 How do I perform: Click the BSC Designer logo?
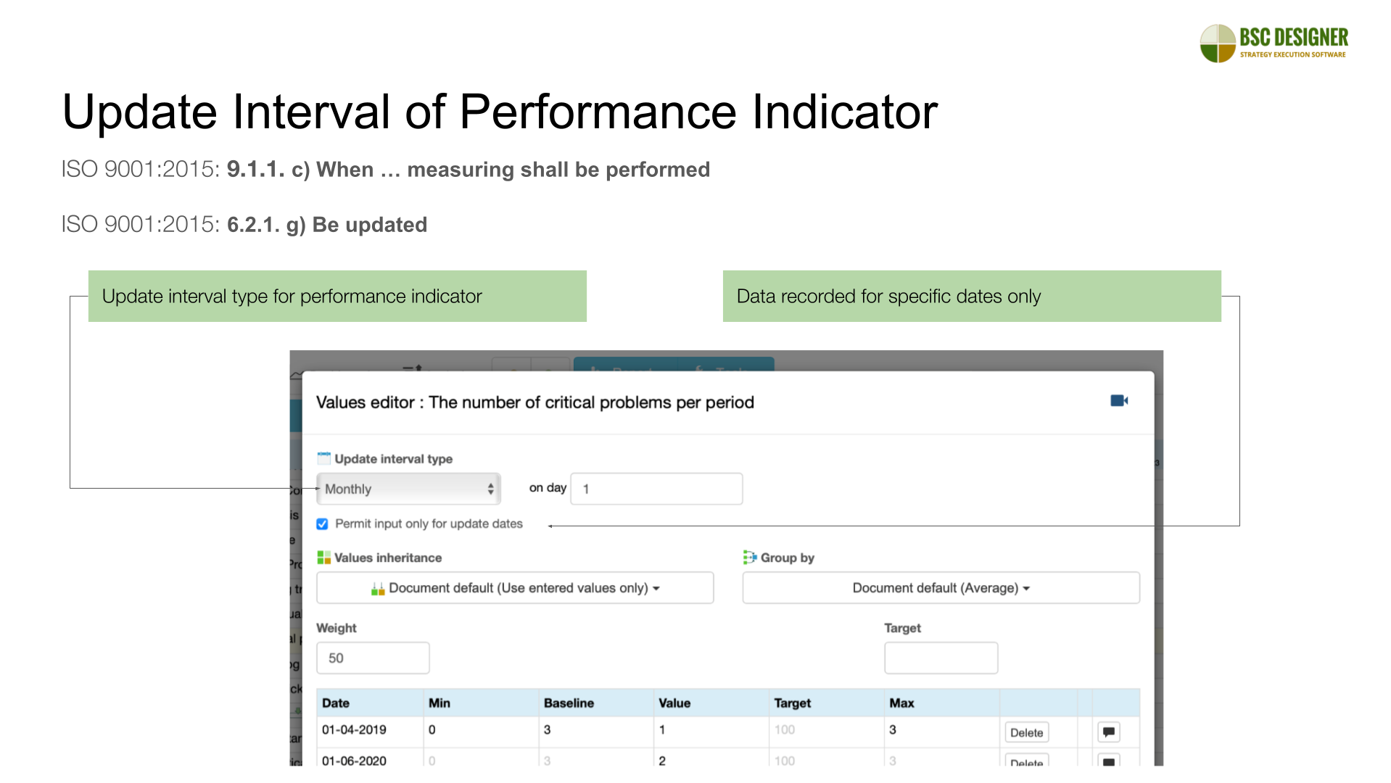[1274, 43]
